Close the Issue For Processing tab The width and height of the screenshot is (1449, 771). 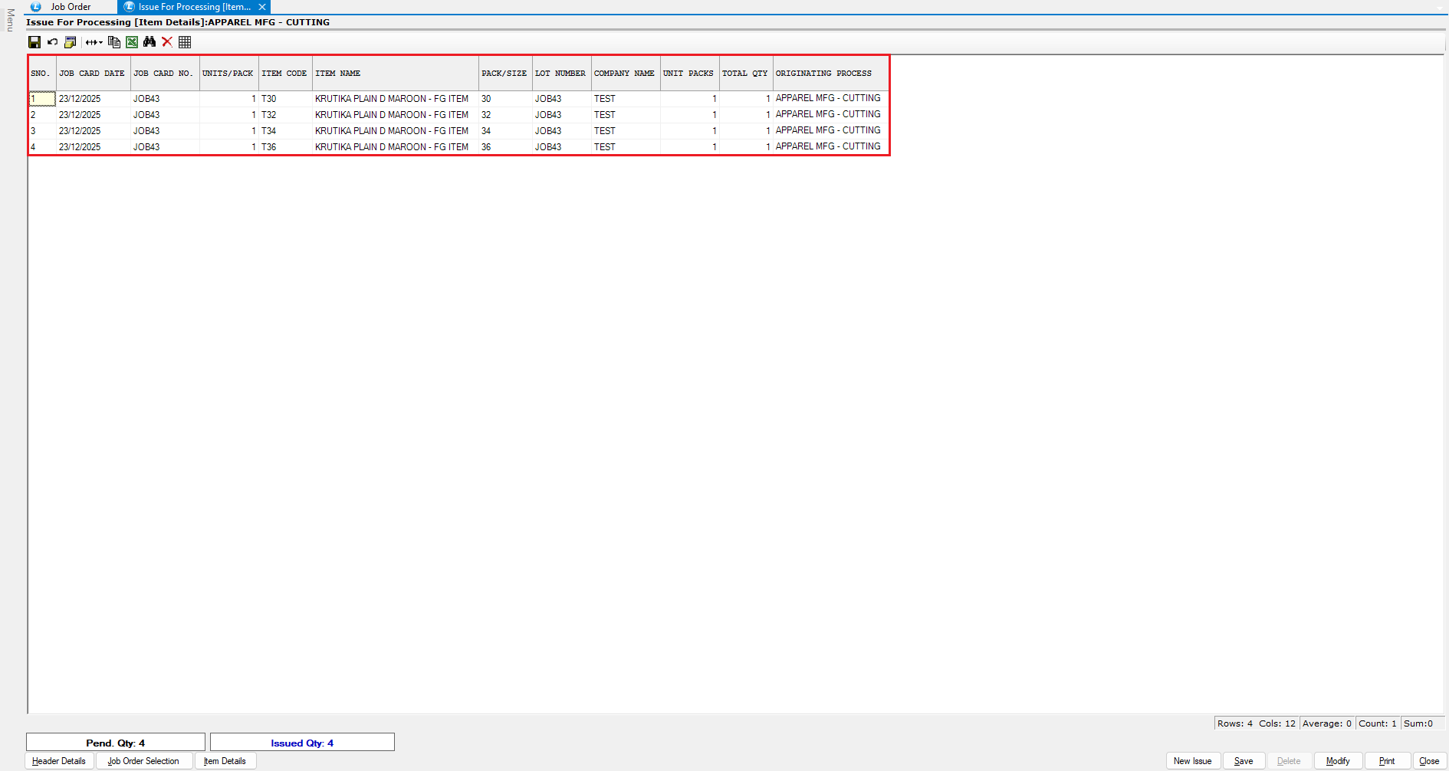point(262,7)
